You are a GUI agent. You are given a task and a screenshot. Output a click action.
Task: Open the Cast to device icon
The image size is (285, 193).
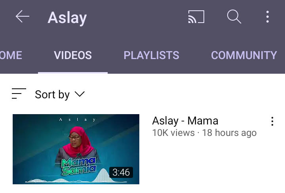196,17
